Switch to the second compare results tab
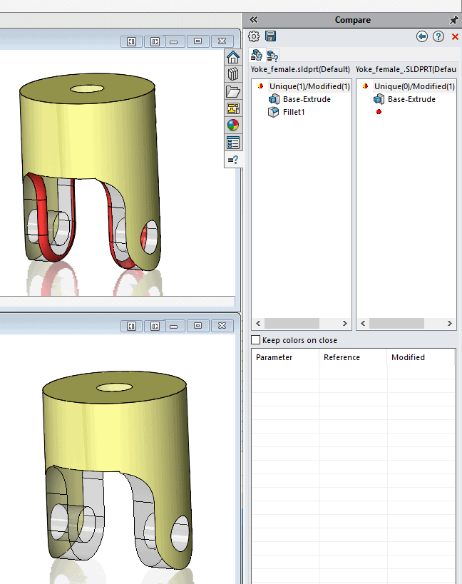 pos(272,55)
